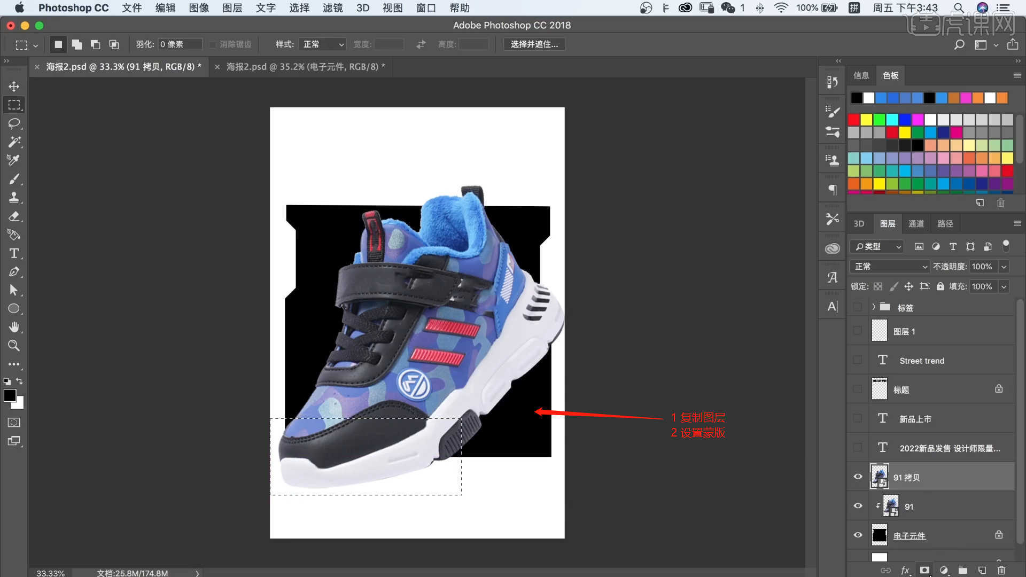Open the fill 填充 dropdown arrow
1026x577 pixels.
[1004, 286]
